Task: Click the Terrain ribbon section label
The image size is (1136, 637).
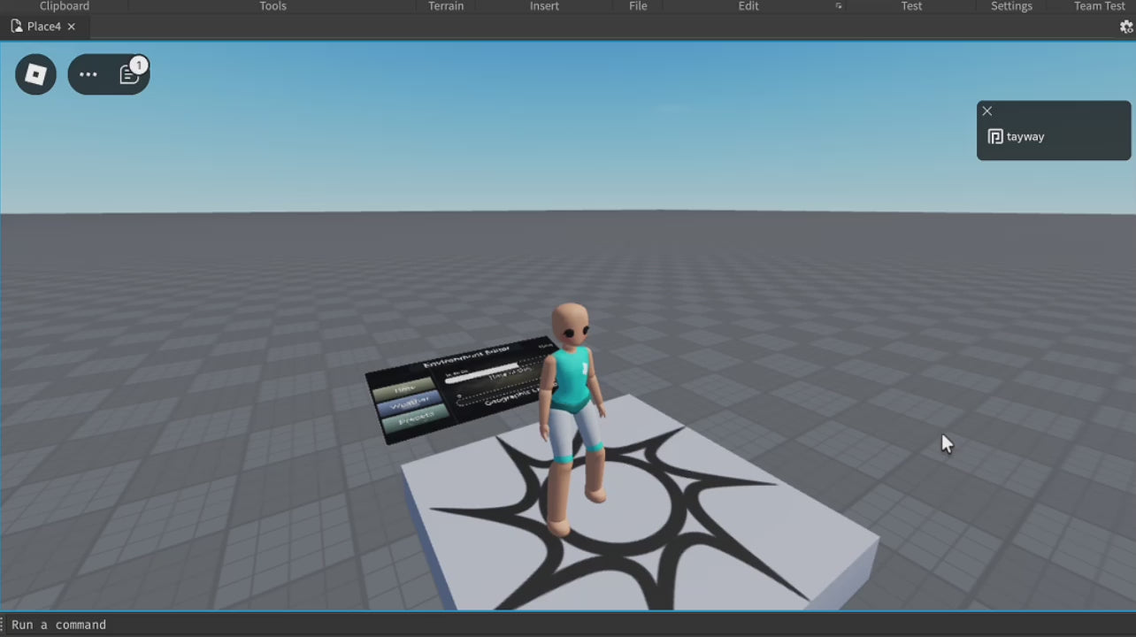Action: [x=446, y=6]
